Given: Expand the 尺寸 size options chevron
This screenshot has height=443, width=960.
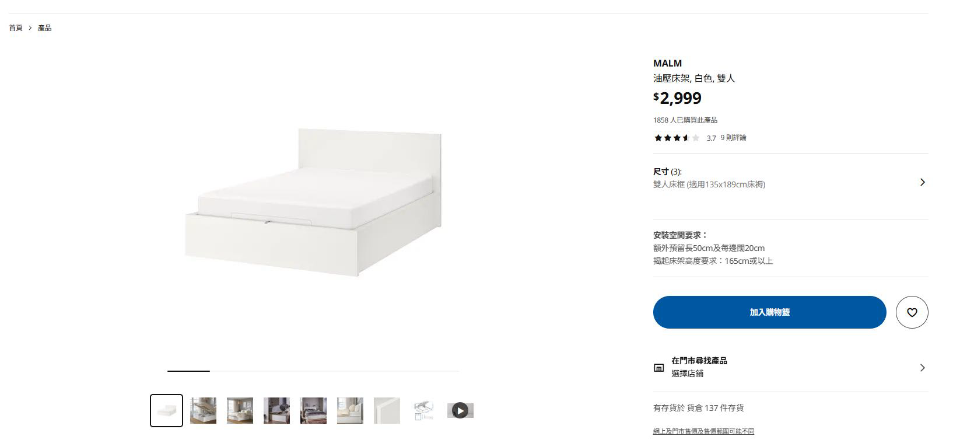Looking at the screenshot, I should coord(922,182).
